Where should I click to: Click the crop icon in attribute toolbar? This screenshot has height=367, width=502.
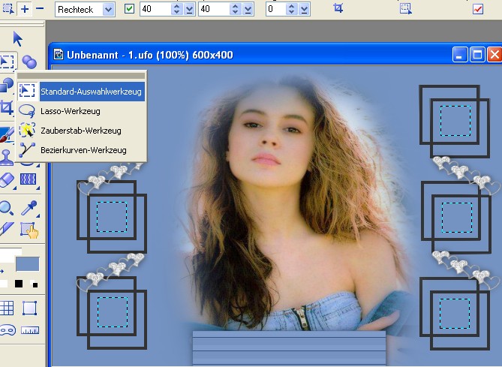(338, 8)
